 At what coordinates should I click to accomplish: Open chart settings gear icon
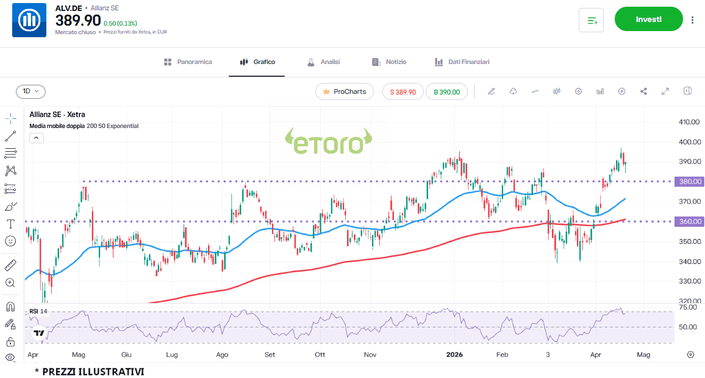pos(578,91)
